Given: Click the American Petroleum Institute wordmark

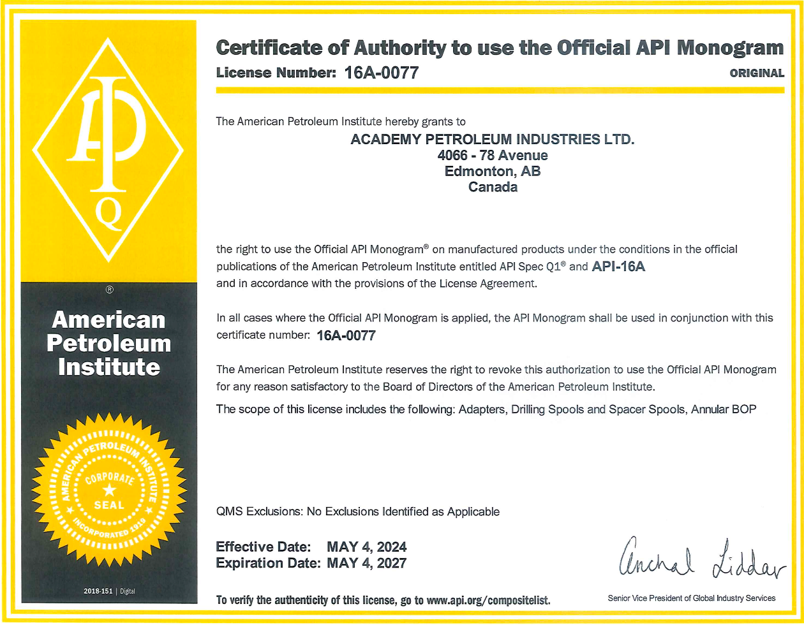Looking at the screenshot, I should click(109, 343).
